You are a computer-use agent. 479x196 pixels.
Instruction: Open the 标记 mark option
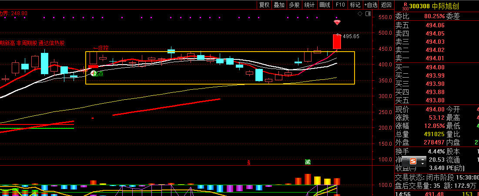[x=355, y=5]
